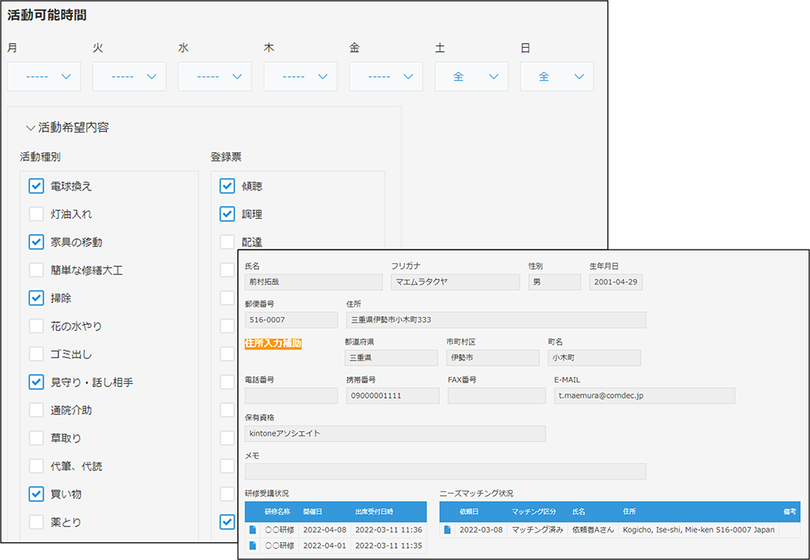Image resolution: width=810 pixels, height=560 pixels.
Task: Click the マッチング区分 column header
Action: pos(533,511)
